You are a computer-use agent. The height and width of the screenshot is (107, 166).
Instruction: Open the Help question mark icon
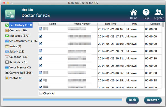tap(146, 12)
